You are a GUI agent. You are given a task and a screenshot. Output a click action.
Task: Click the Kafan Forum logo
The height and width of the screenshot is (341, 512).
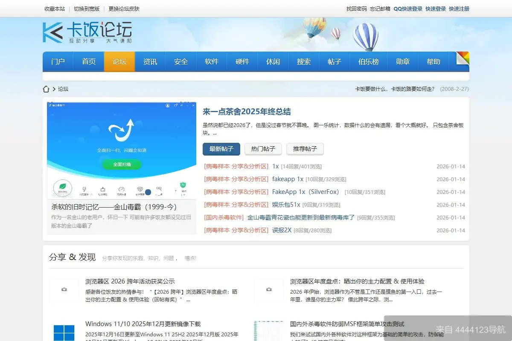pyautogui.click(x=85, y=32)
